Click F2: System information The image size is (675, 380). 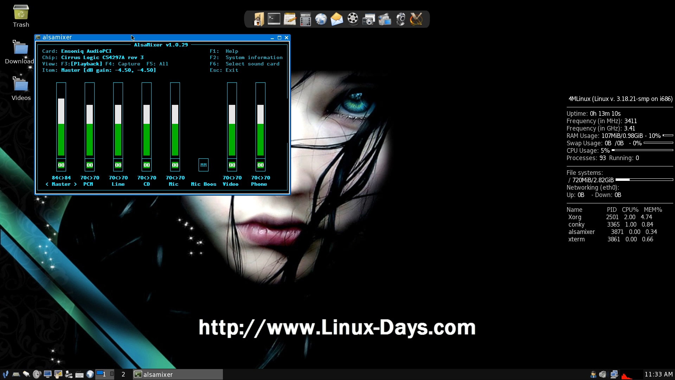pos(246,57)
